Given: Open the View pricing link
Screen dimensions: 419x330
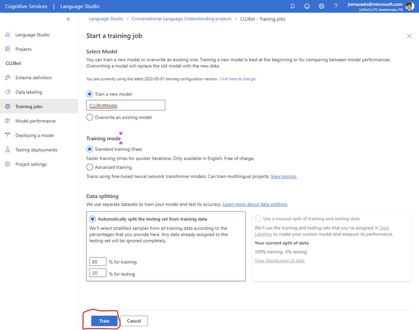Looking at the screenshot, I should click(x=284, y=177).
